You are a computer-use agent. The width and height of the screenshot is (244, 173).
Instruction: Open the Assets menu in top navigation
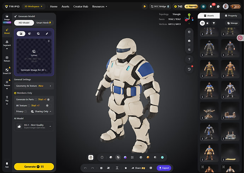tap(65, 6)
